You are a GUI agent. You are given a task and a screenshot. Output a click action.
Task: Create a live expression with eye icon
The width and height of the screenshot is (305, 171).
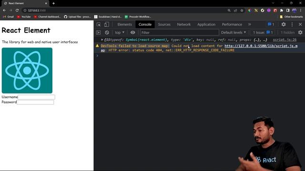pyautogui.click(x=132, y=33)
